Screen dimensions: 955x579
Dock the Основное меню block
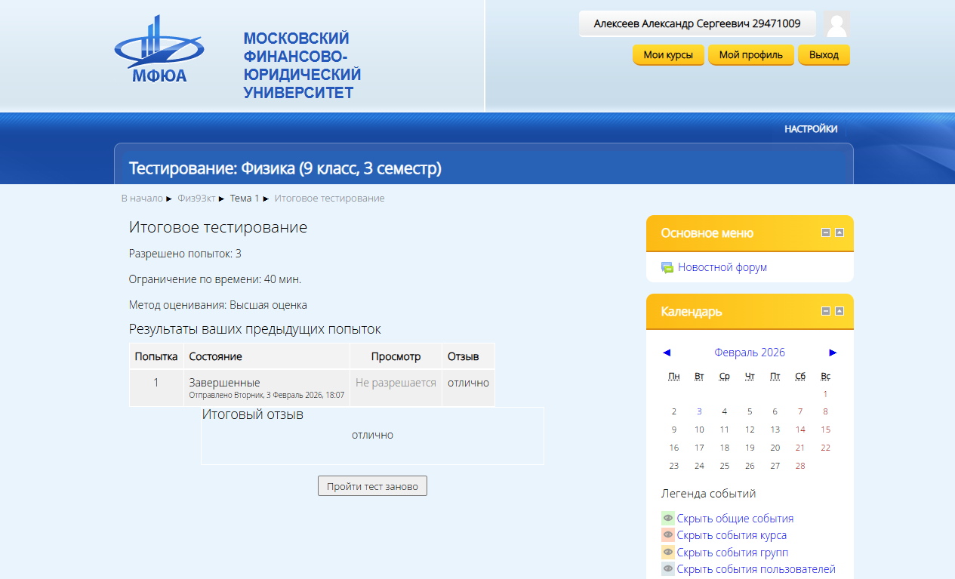click(839, 233)
